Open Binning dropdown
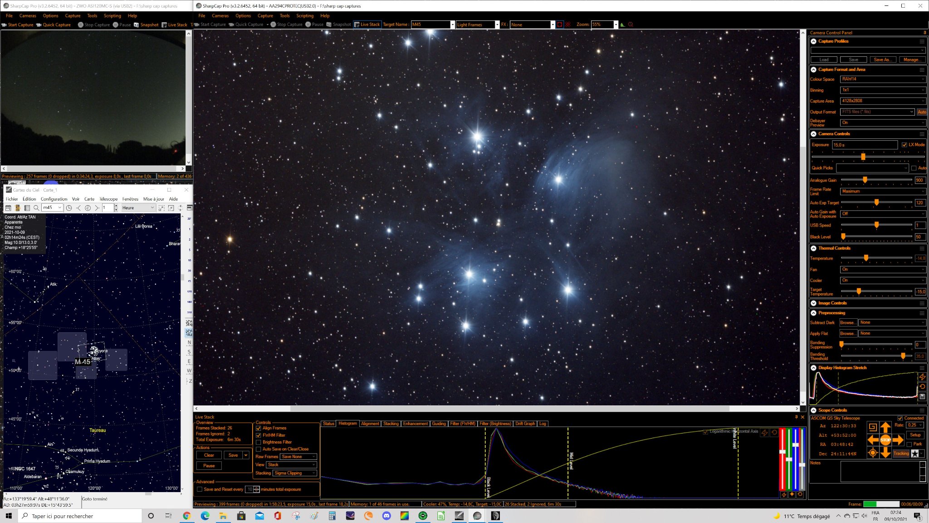 click(883, 90)
